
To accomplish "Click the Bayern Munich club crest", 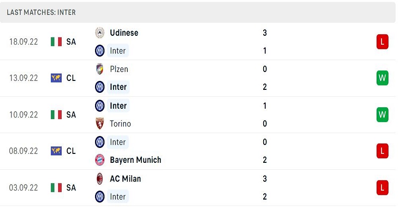I will pyautogui.click(x=100, y=160).
